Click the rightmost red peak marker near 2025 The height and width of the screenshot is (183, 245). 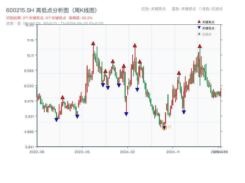[x=199, y=46]
